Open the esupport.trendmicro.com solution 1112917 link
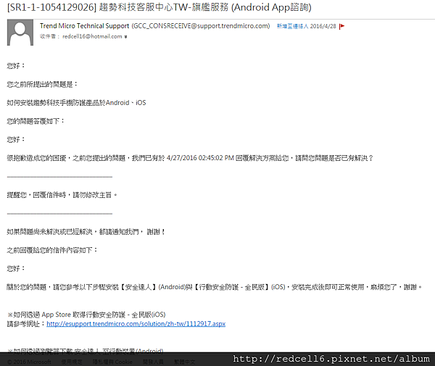Image resolution: width=435 pixels, height=366 pixels. pyautogui.click(x=136, y=324)
